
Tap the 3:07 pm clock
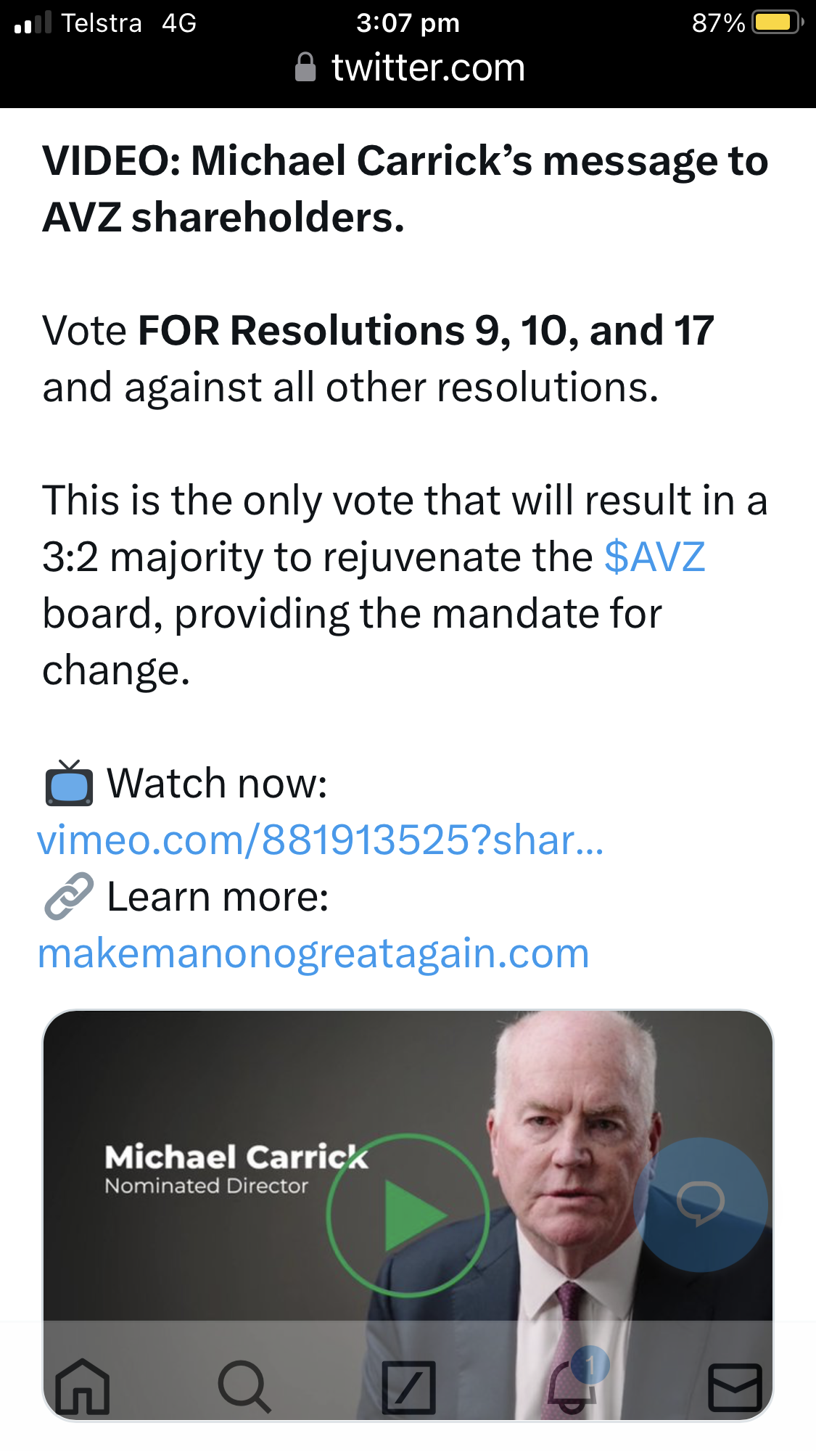click(408, 22)
